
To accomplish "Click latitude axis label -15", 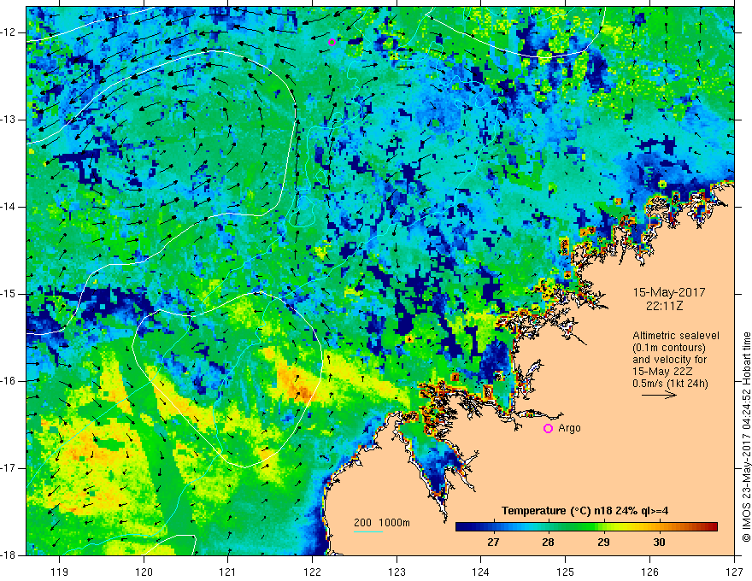I will 9,294.
